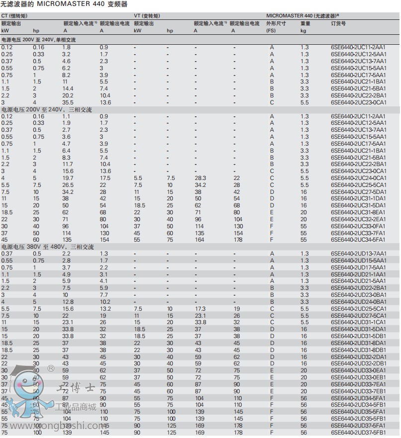Click section heading "电源电压 200V 至 240V,单相交流"

pyautogui.click(x=39, y=40)
